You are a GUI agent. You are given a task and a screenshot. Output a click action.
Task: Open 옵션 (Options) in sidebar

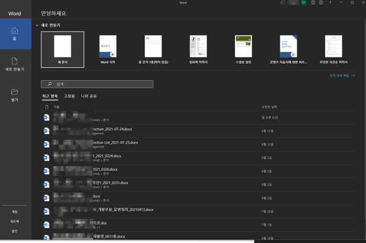tap(14, 231)
